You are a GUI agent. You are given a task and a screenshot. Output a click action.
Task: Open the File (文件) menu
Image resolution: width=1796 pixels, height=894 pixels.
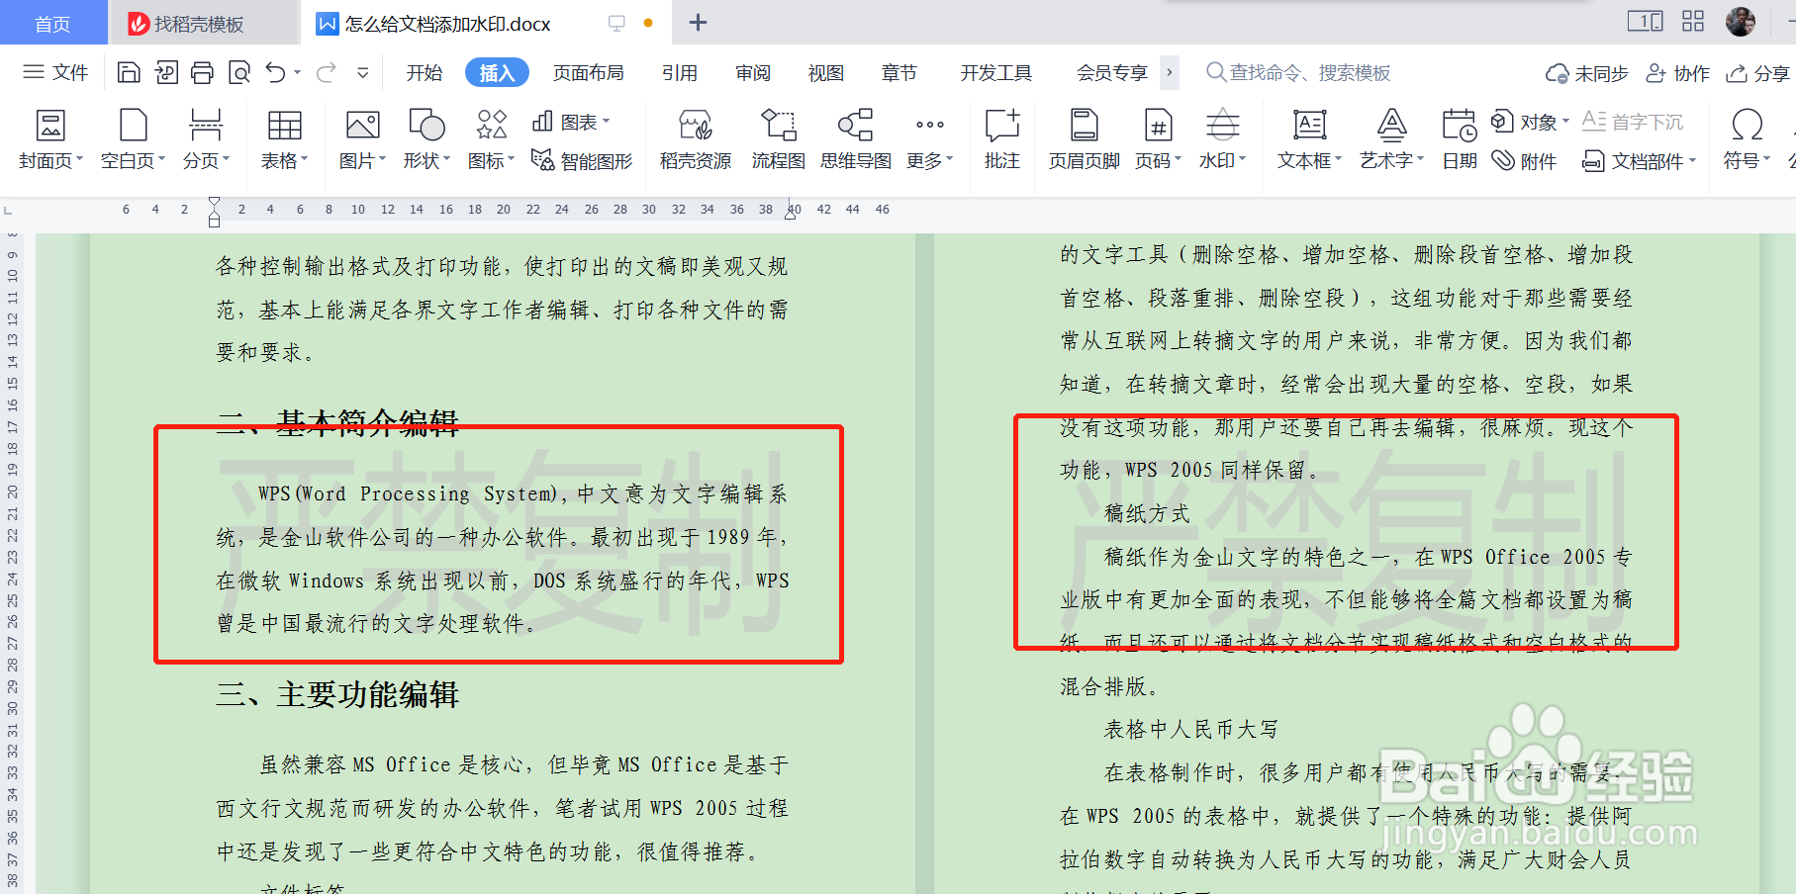[55, 72]
